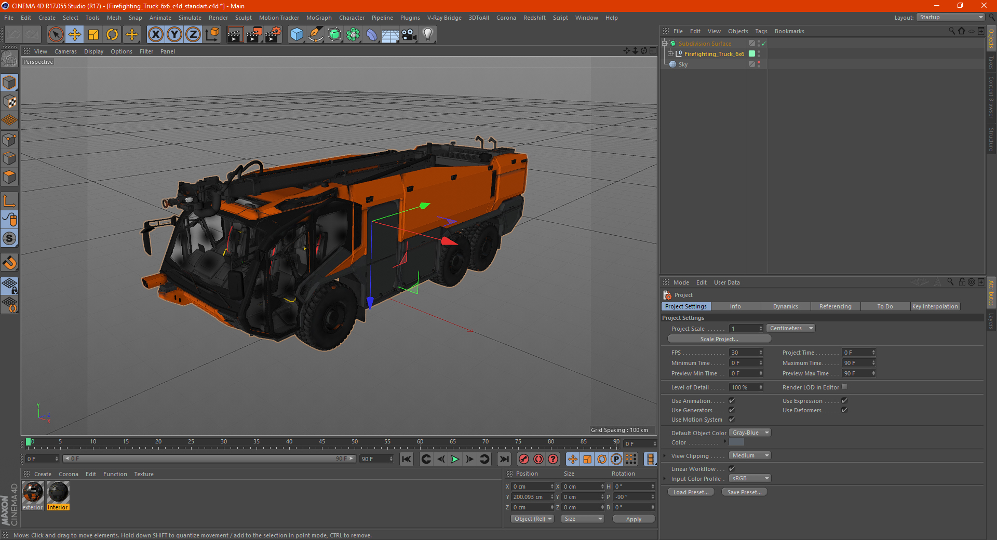Toggle X-axis lock
This screenshot has width=997, height=540.
[x=155, y=35]
